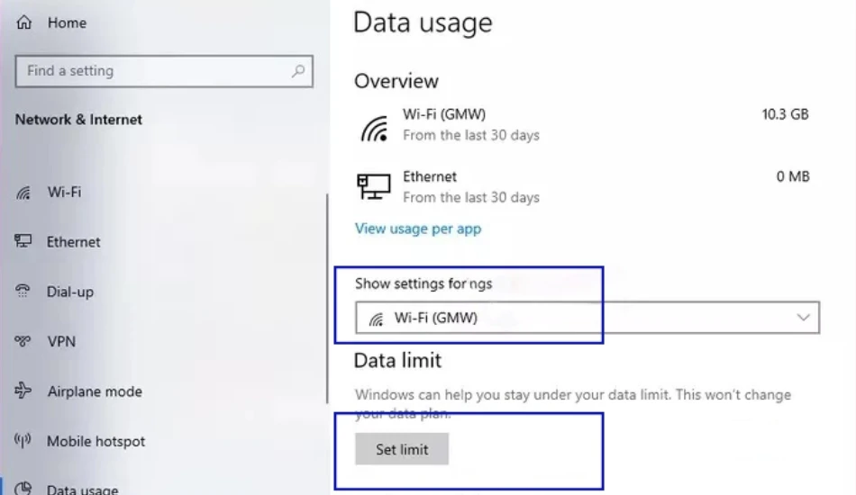This screenshot has width=856, height=495.
Task: Click the search magnifier icon
Action: (298, 71)
